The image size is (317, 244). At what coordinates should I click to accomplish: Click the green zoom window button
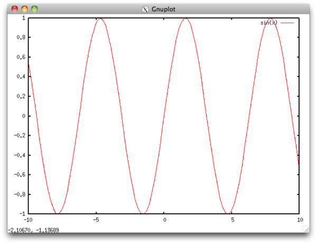tap(34, 9)
